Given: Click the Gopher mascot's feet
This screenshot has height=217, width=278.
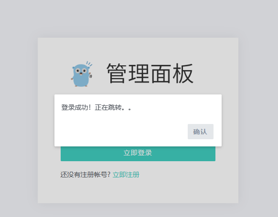Looking at the screenshot, I should (81, 86).
